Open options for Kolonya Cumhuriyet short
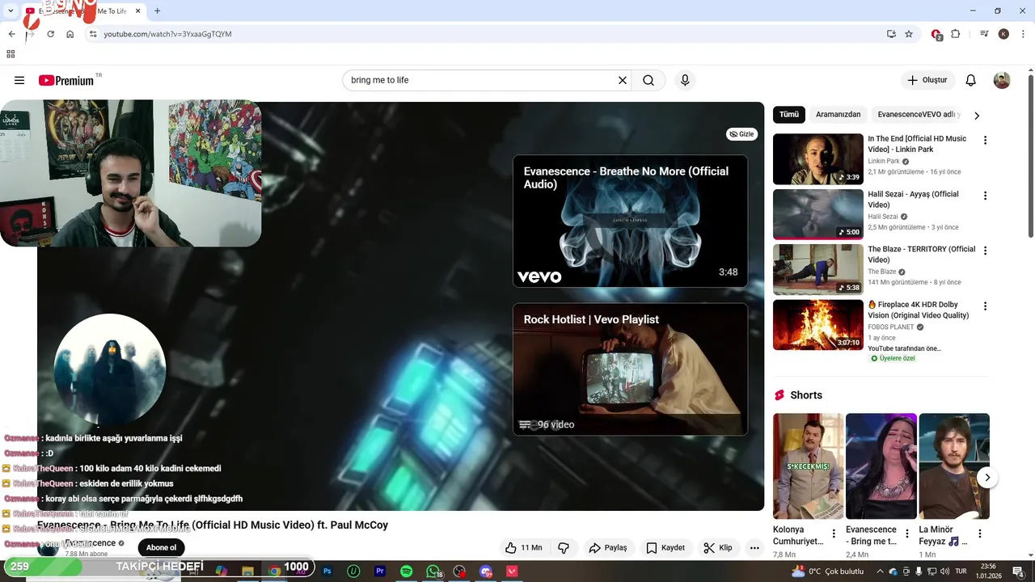1035x582 pixels. click(834, 534)
